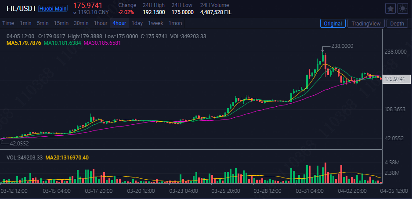Click the 238.0000 high price annotation

coord(342,46)
